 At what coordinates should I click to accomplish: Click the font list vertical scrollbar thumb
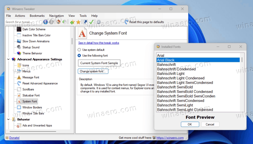click(242, 60)
